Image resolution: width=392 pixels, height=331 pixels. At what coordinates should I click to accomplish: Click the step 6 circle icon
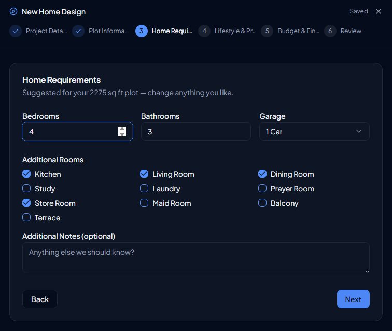point(330,31)
